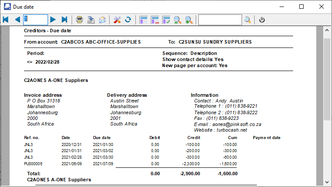Zoom in with magnifier plus icon
Image resolution: width=332 pixels, height=187 pixels.
[x=189, y=20]
